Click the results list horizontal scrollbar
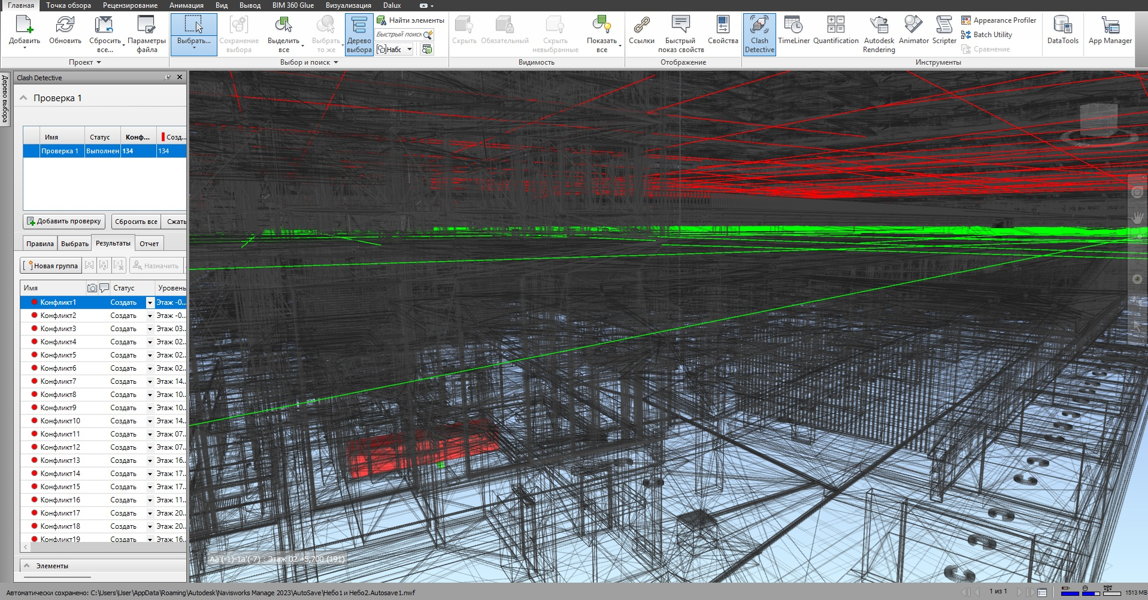The image size is (1148, 600). (104, 547)
